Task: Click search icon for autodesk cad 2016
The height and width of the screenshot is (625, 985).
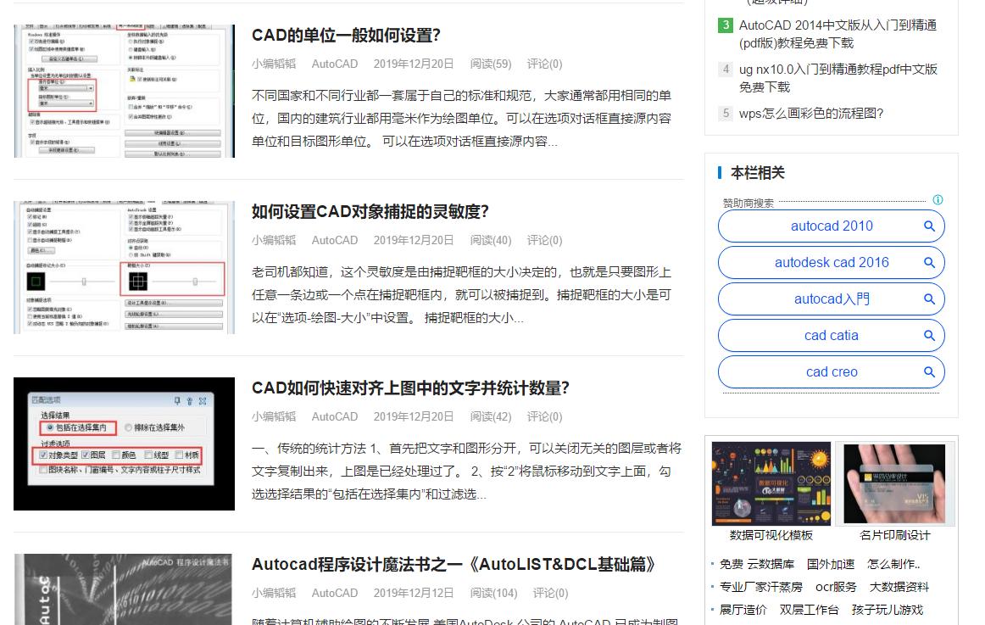Action: click(x=930, y=262)
